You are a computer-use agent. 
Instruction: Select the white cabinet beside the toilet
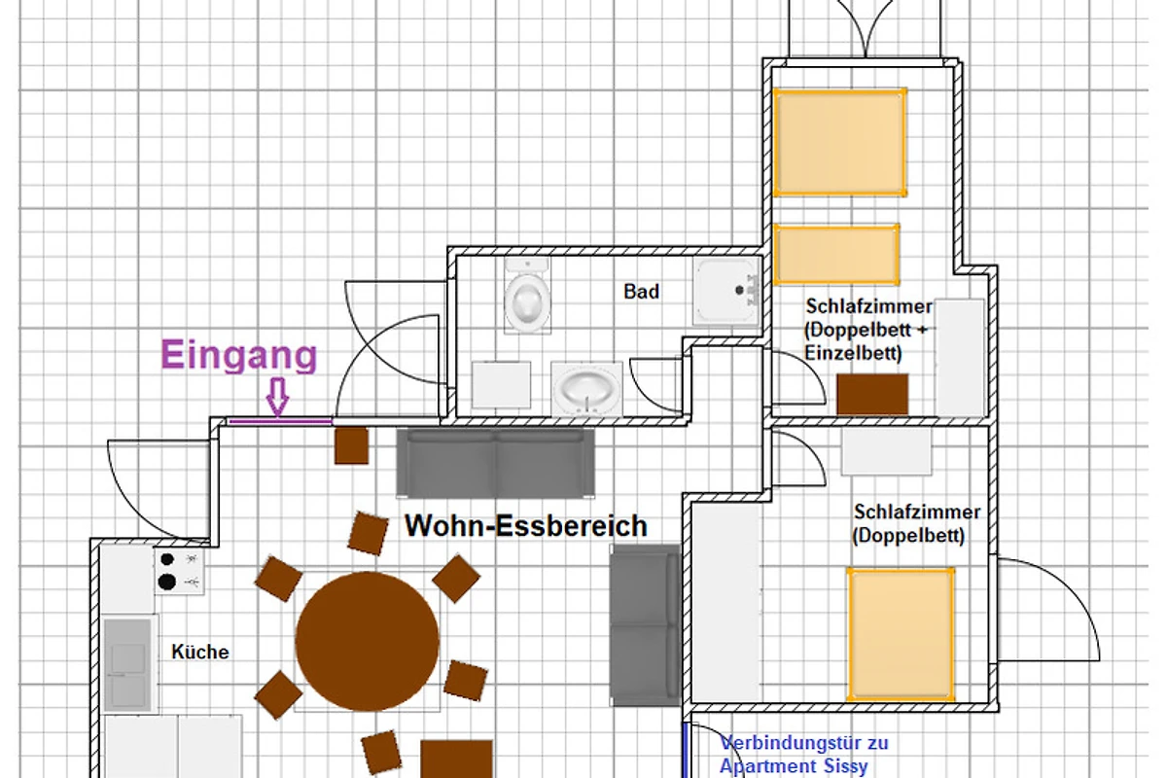coord(501,385)
